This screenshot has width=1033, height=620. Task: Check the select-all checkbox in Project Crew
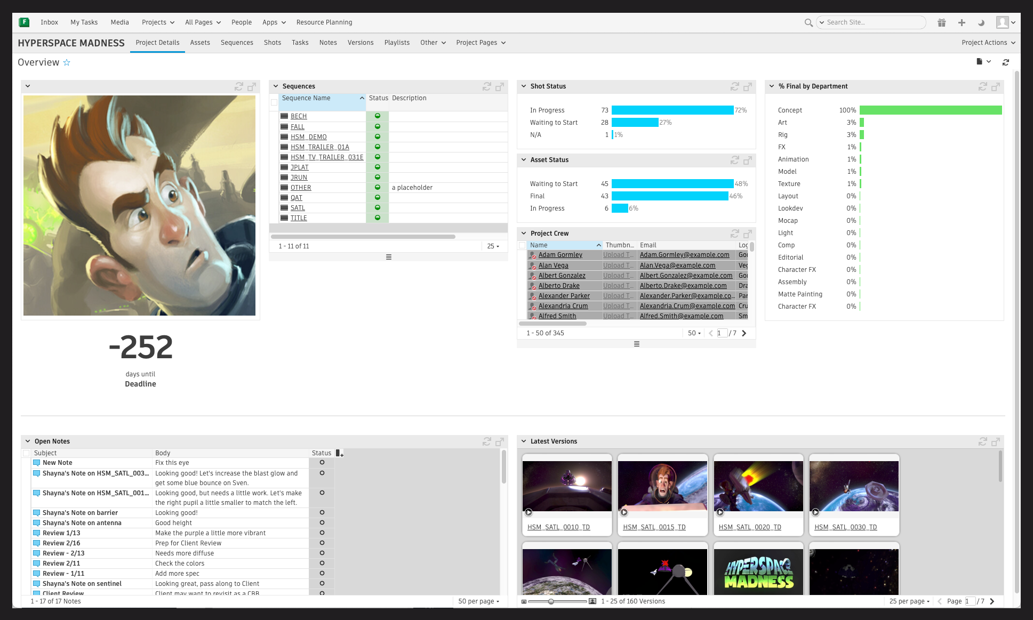pos(522,245)
